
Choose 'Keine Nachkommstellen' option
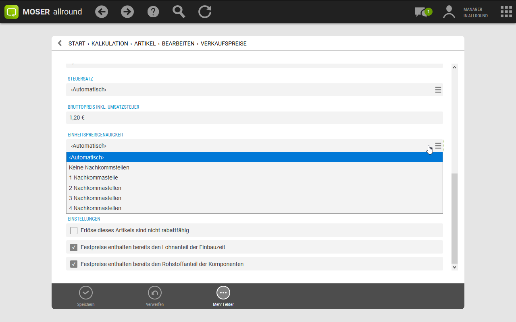click(x=99, y=167)
